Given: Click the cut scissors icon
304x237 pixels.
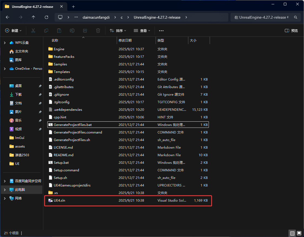Looking at the screenshot, I should point(33,31).
